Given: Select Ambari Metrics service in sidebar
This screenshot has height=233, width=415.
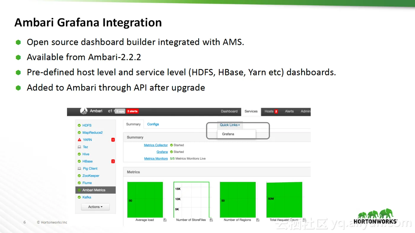Looking at the screenshot, I should tap(95, 190).
